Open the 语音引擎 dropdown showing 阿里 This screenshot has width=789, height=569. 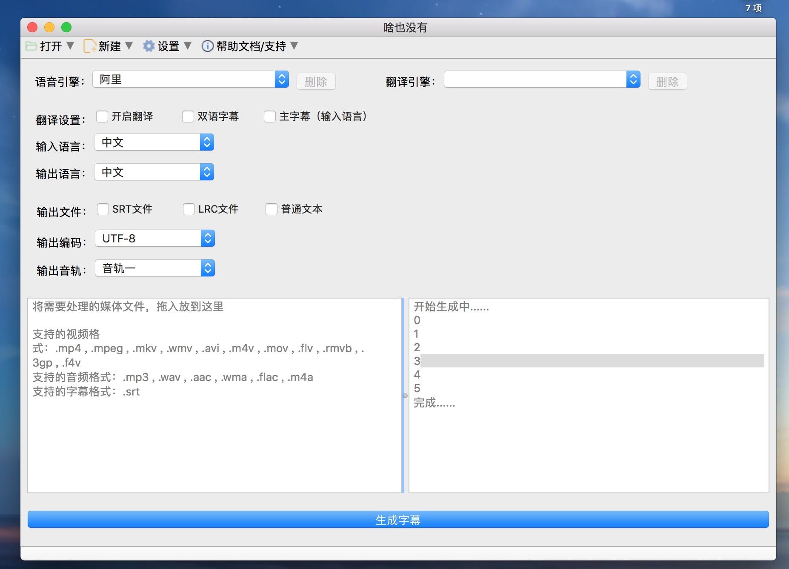coord(191,80)
